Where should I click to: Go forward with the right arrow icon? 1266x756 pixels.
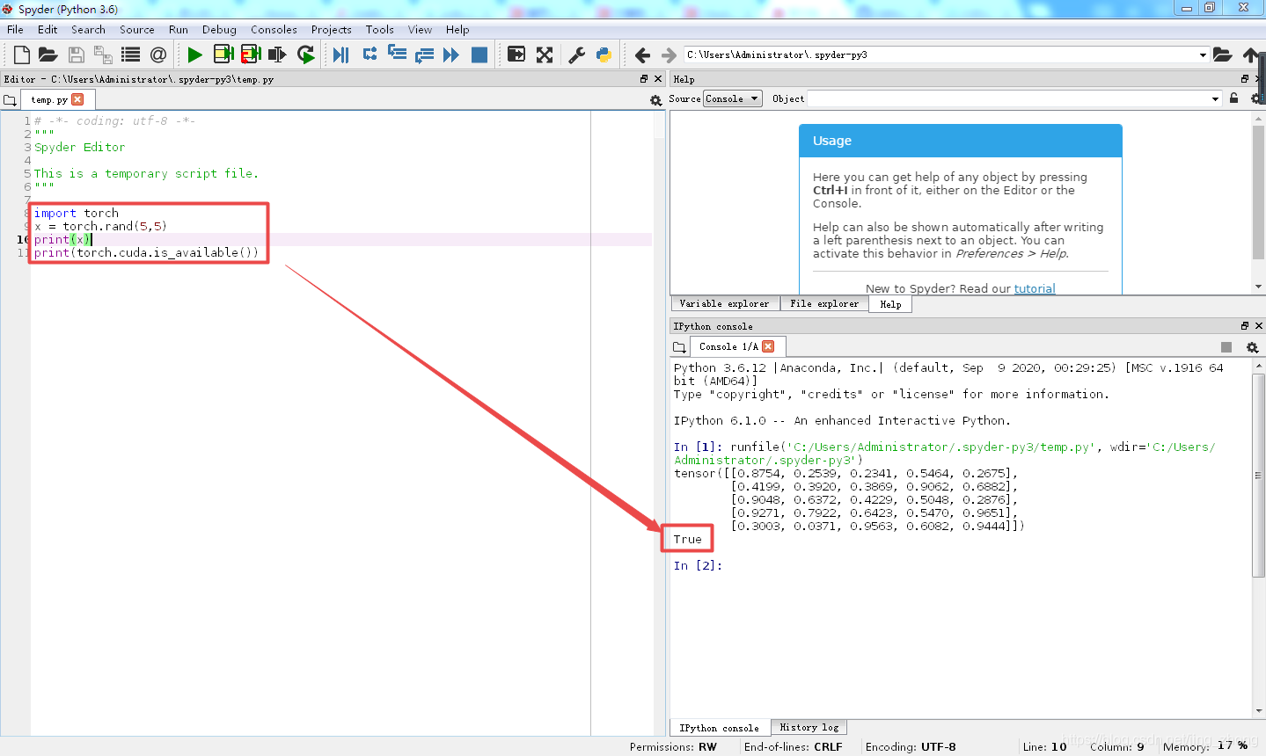[x=669, y=55]
